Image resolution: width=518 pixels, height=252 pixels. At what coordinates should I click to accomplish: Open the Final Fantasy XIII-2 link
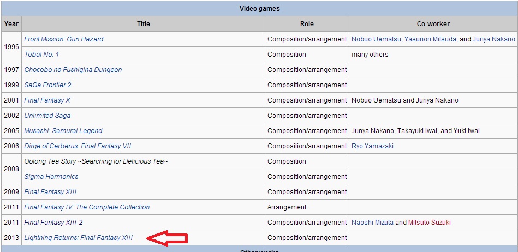coord(53,223)
